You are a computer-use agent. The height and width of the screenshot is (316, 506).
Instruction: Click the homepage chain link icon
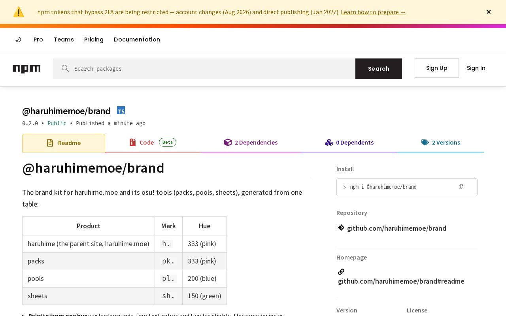[341, 271]
